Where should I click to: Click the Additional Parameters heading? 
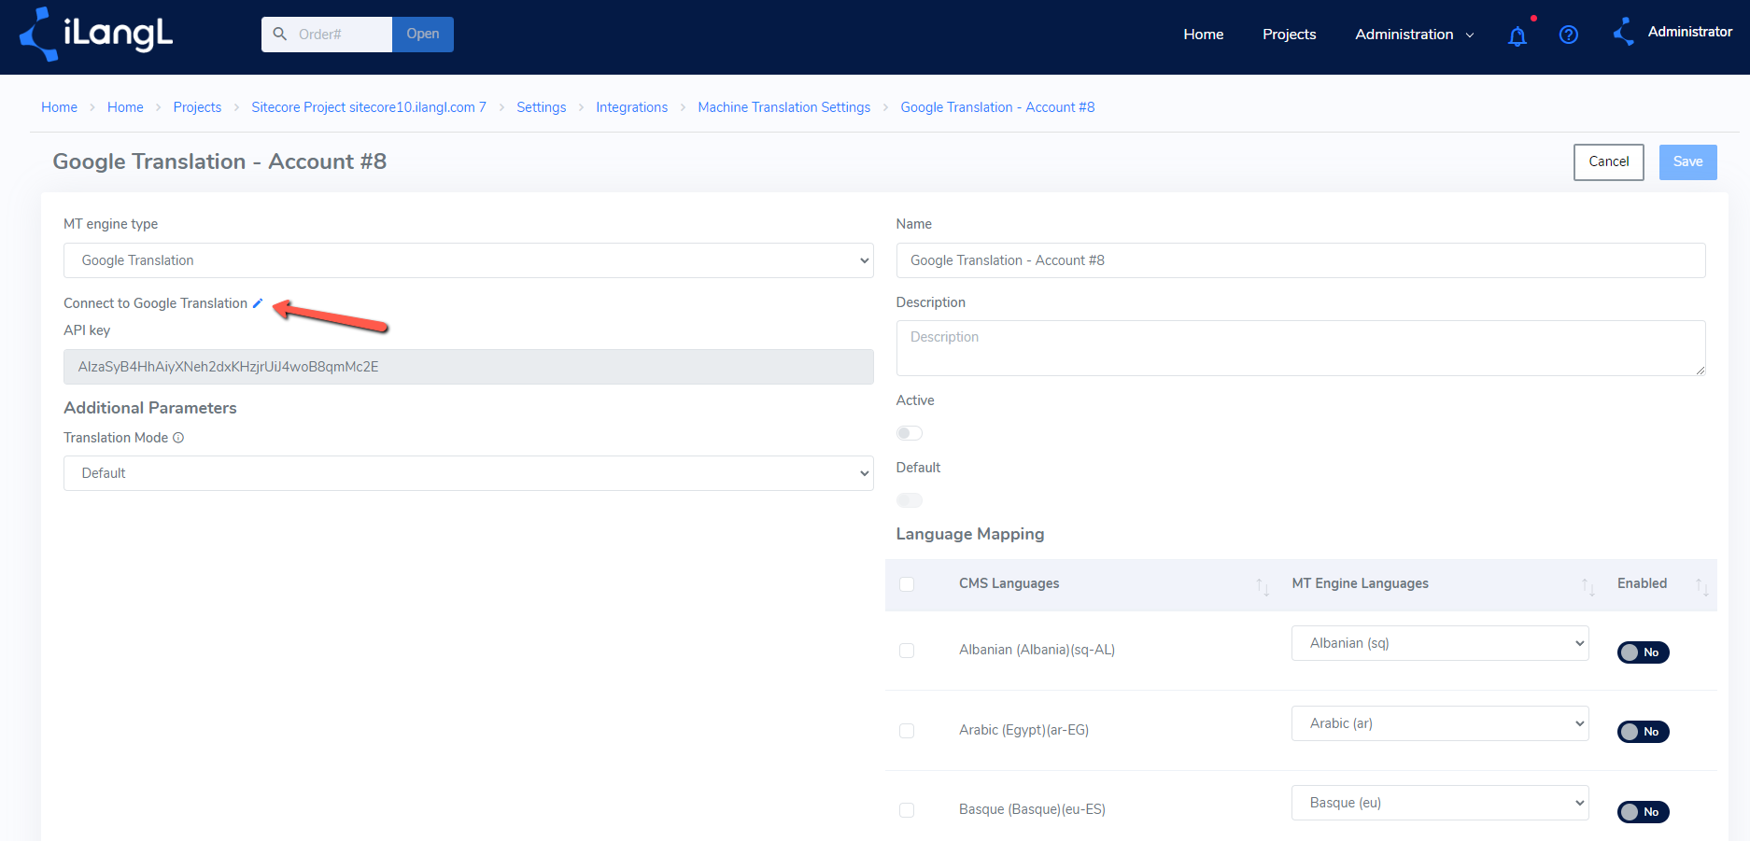pyautogui.click(x=149, y=408)
